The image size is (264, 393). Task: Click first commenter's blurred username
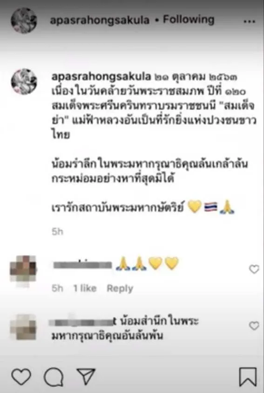[82, 265]
